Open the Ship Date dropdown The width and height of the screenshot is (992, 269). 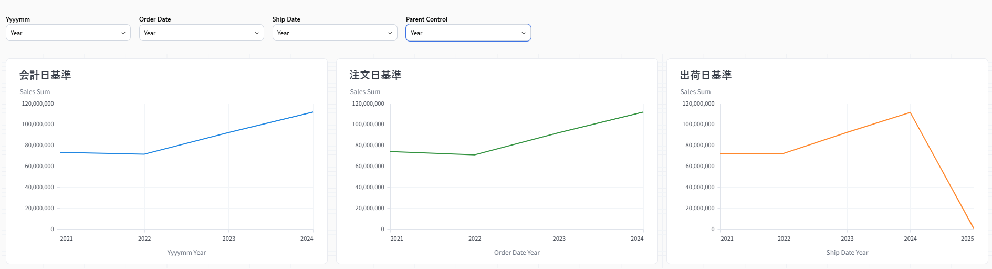tap(335, 33)
